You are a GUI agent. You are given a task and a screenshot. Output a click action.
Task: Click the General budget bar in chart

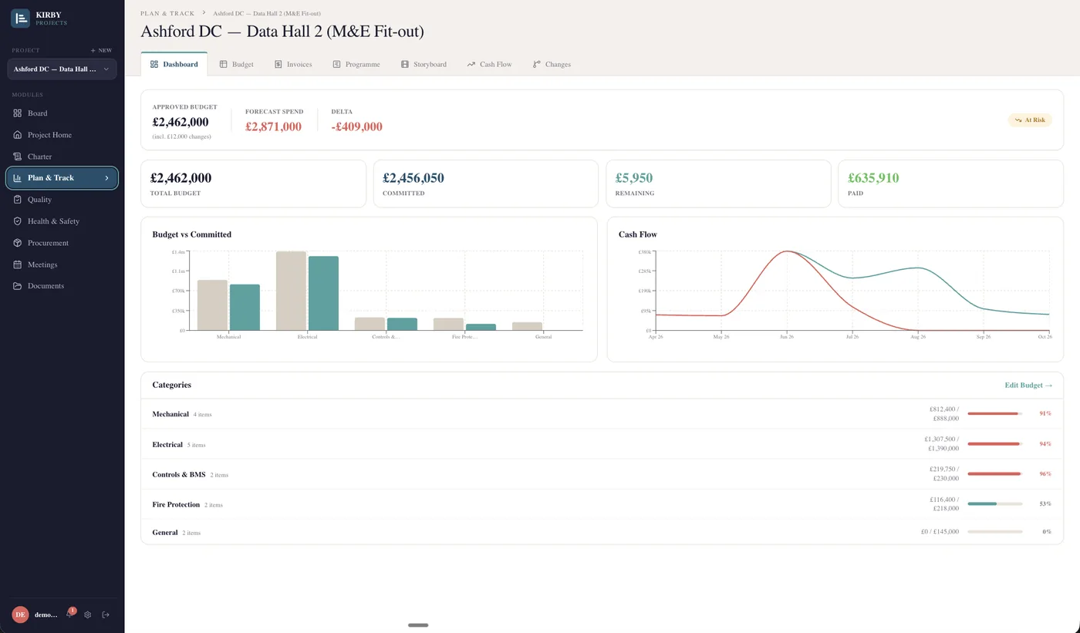point(527,326)
